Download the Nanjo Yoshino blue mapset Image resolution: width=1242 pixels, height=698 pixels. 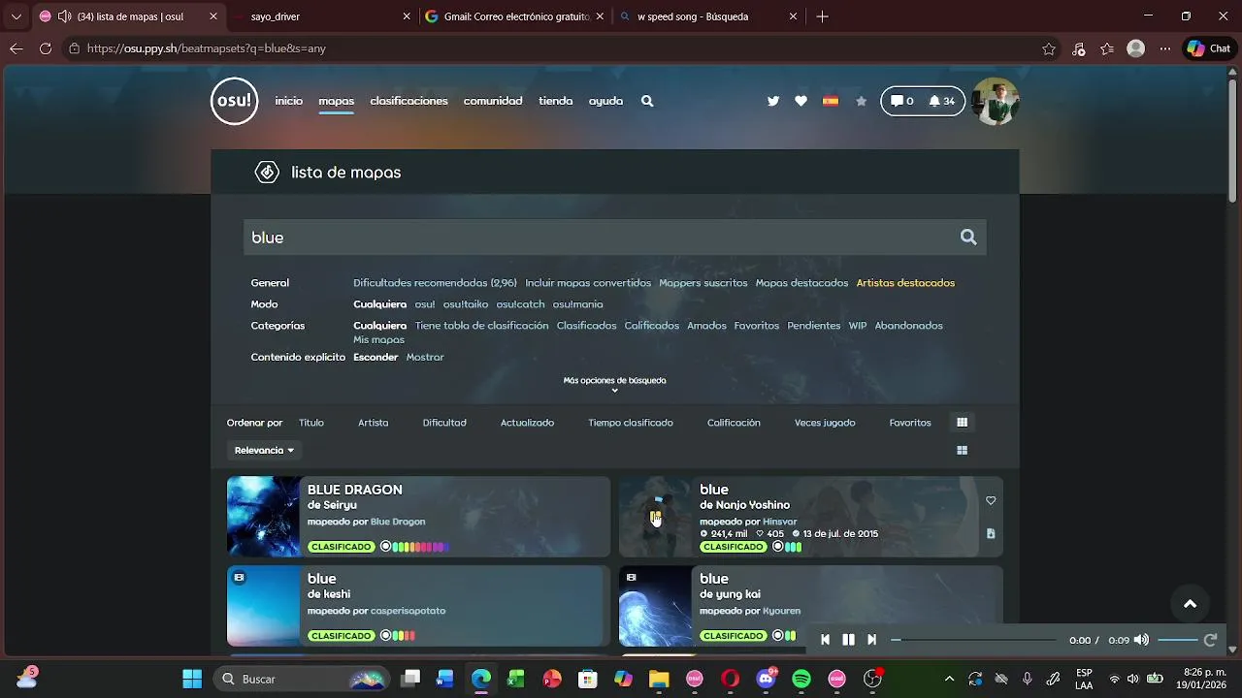tap(991, 533)
